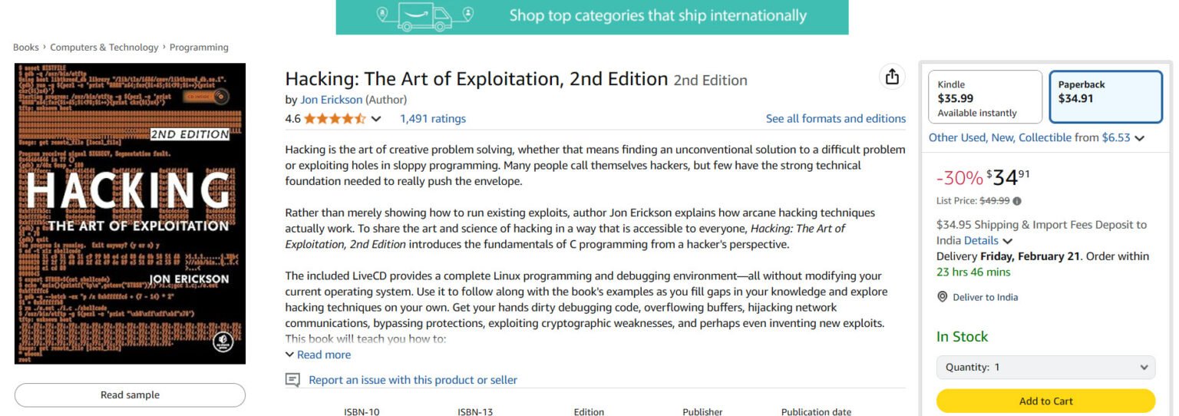Click the Read sample button
Viewport: 1179px width, 416px height.
point(130,395)
